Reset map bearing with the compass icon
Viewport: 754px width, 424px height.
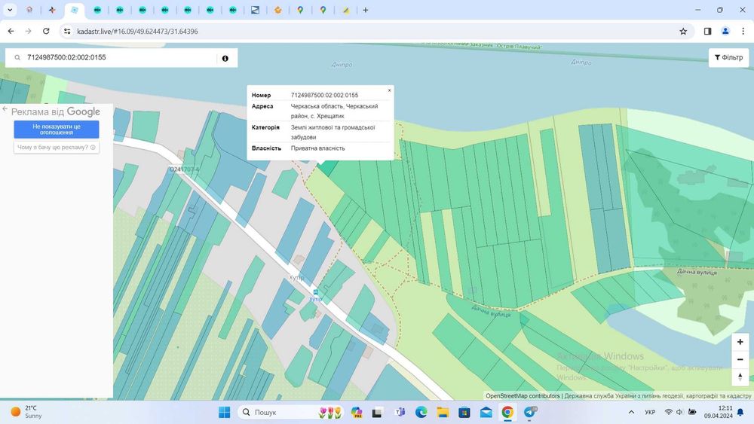click(740, 377)
